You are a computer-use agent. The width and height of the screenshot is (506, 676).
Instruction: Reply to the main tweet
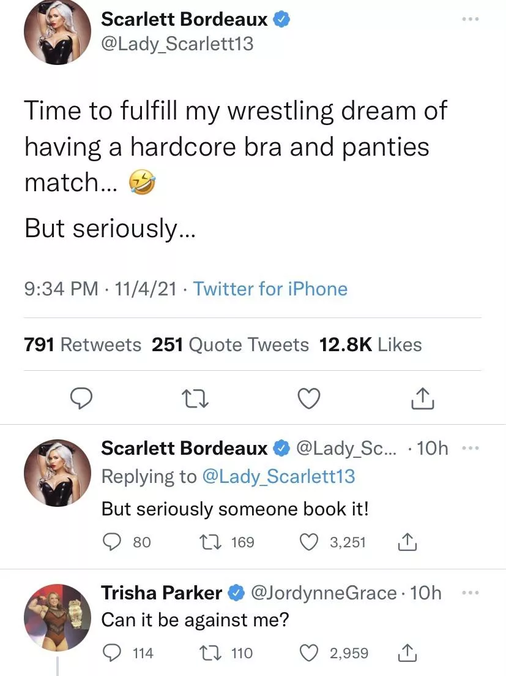coord(81,399)
